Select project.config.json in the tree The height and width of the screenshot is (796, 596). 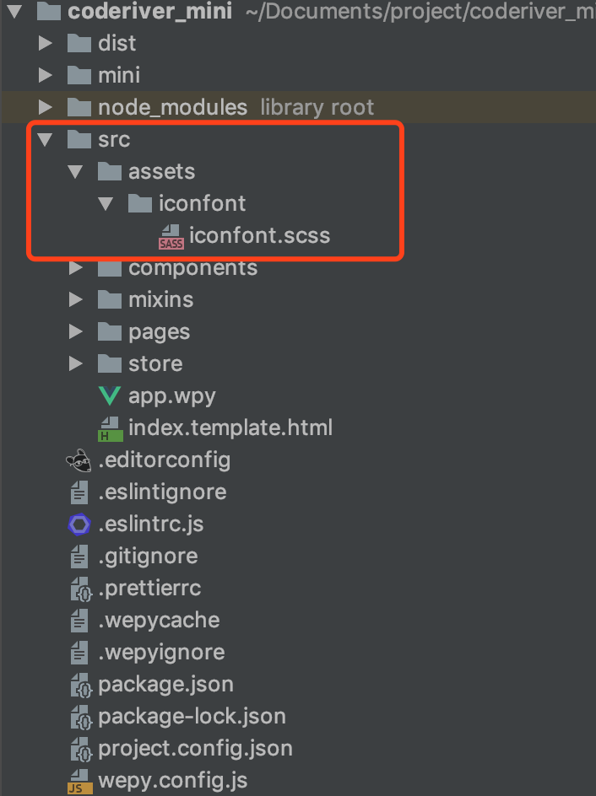pyautogui.click(x=195, y=748)
